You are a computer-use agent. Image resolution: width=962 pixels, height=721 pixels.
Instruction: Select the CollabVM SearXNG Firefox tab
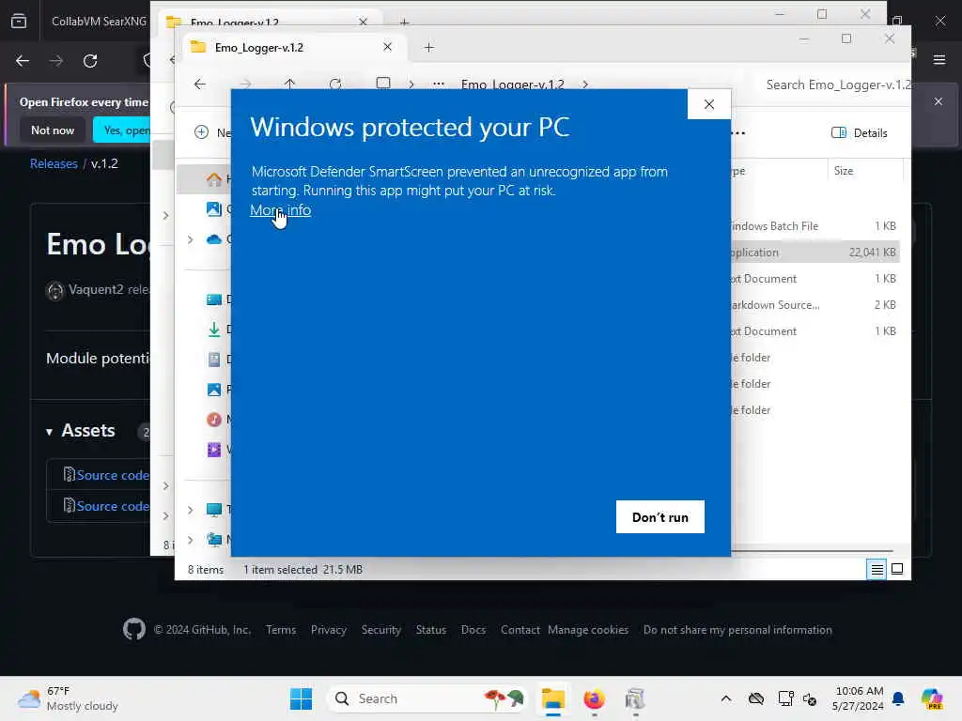coord(98,22)
